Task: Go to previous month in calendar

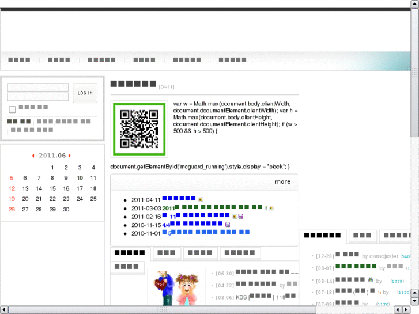Action: tap(33, 156)
